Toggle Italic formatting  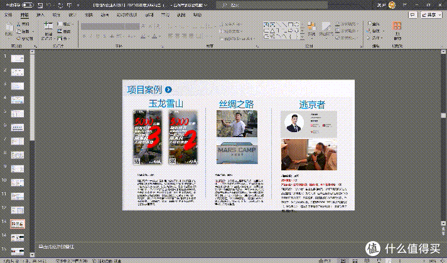point(91,36)
